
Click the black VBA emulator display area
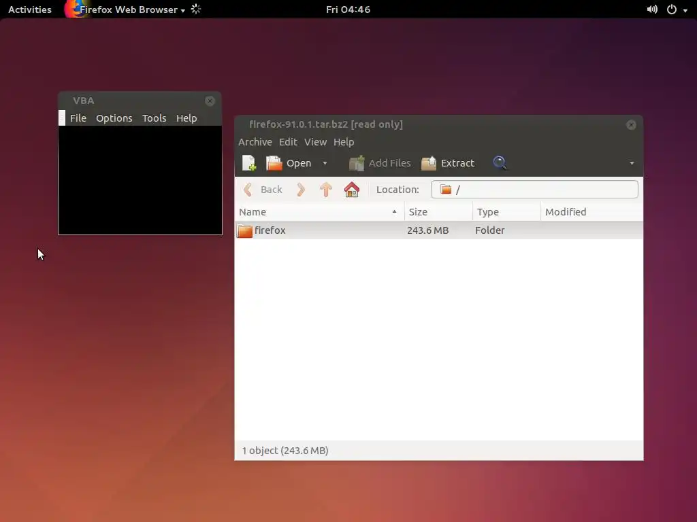[140, 180]
